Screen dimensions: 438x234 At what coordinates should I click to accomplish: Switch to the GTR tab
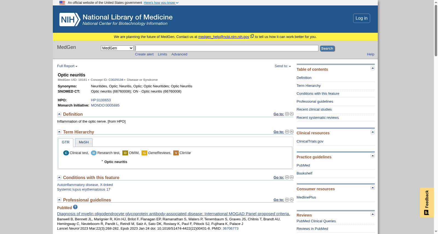pos(66,142)
